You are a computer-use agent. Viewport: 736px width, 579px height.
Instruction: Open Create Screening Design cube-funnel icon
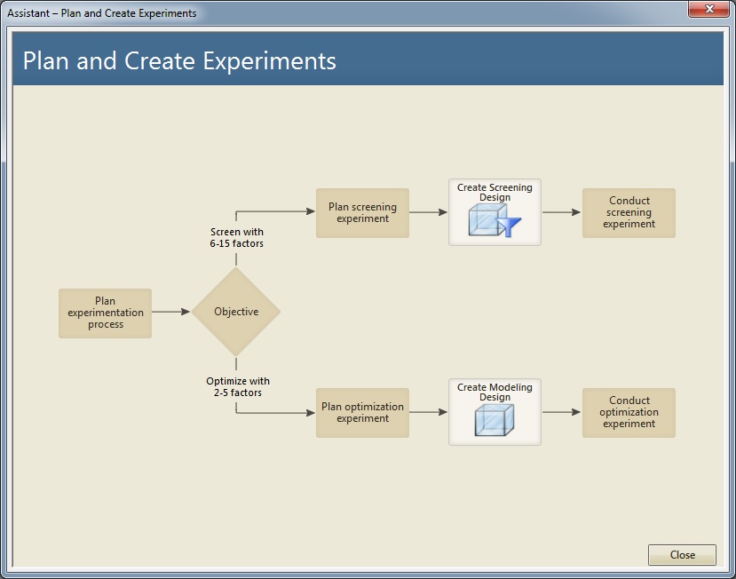pyautogui.click(x=495, y=221)
